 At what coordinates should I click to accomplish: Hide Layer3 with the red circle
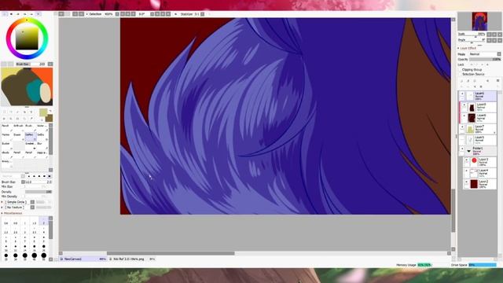coord(466,160)
